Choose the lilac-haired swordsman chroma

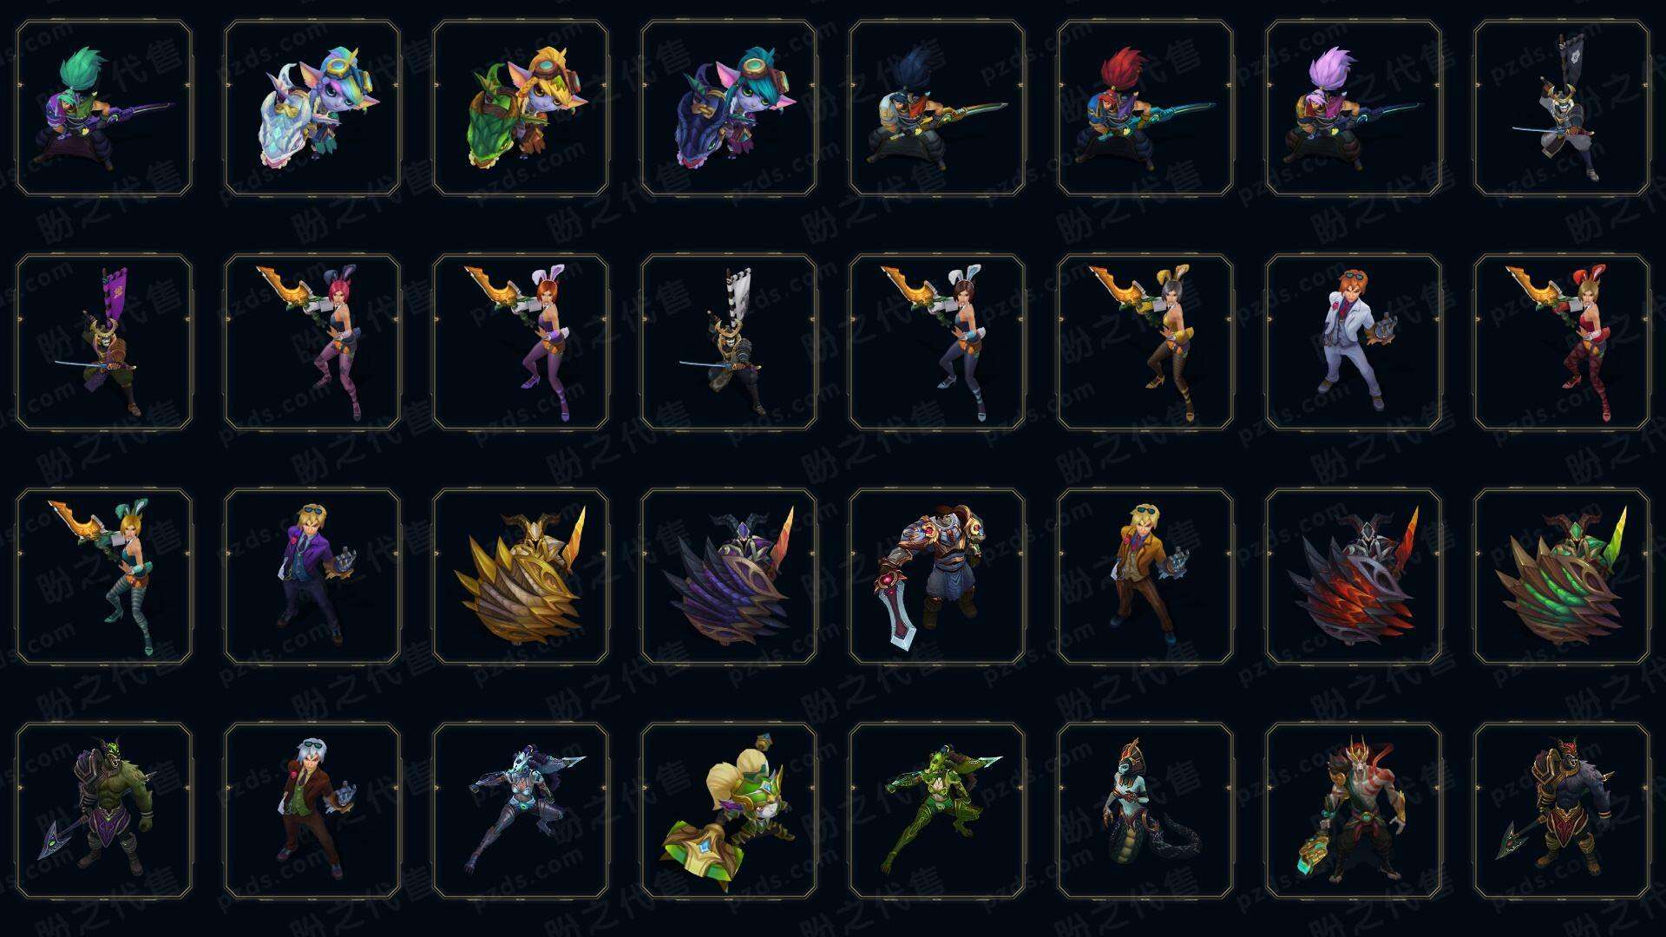coord(1354,108)
